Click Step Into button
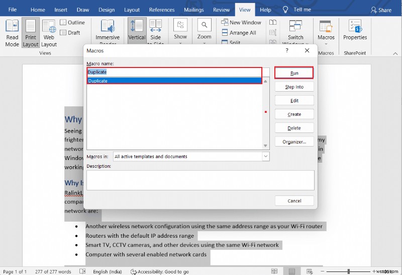Viewport: 402px width, 275px height. (x=294, y=87)
